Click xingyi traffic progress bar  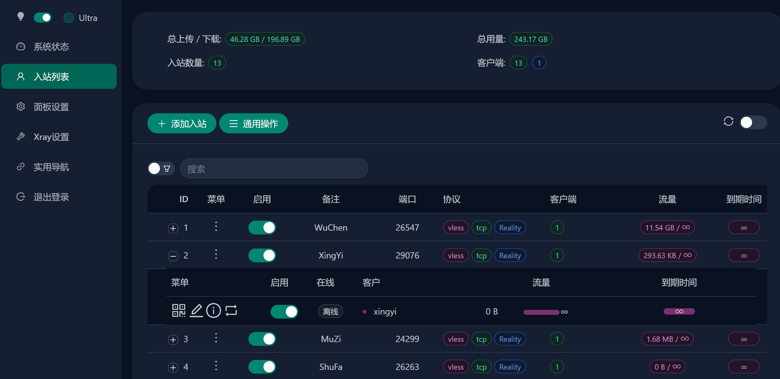pos(541,312)
